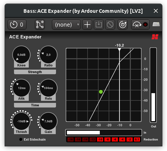Click the Thresh knob showing -10dB
This screenshot has width=167, height=151.
21,121
